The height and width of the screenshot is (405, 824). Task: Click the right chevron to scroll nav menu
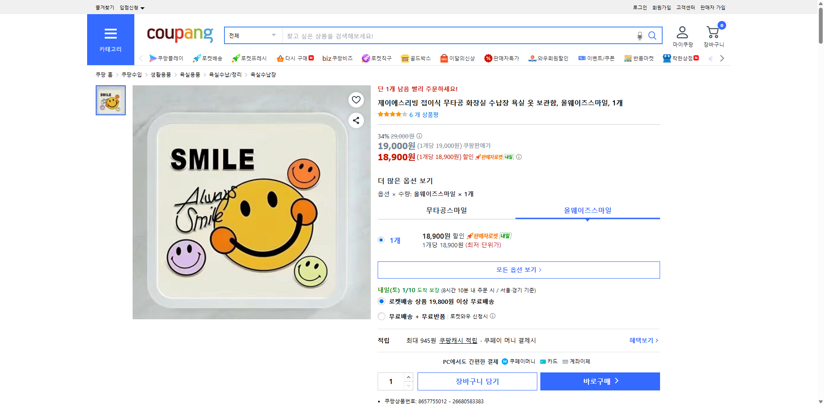(x=722, y=58)
